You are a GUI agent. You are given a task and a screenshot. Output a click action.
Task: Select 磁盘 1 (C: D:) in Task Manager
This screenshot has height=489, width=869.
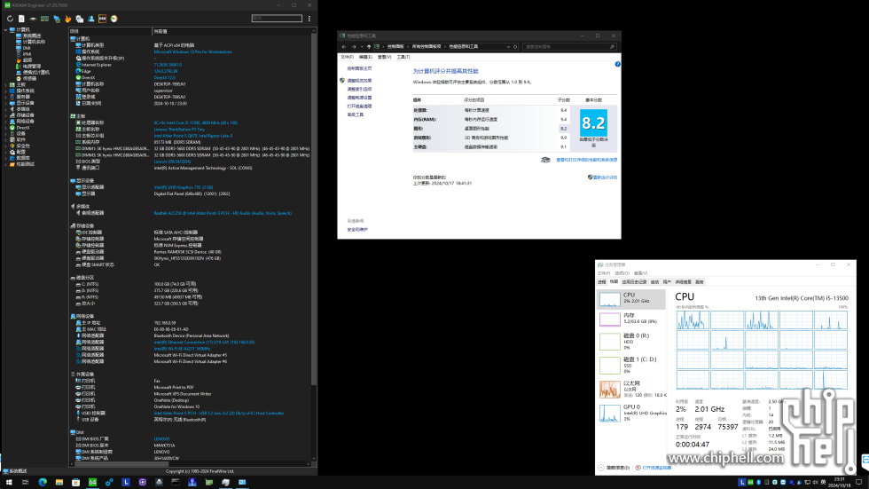tap(631, 365)
